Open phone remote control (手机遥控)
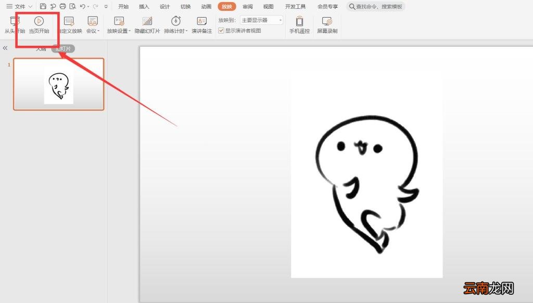 (299, 25)
